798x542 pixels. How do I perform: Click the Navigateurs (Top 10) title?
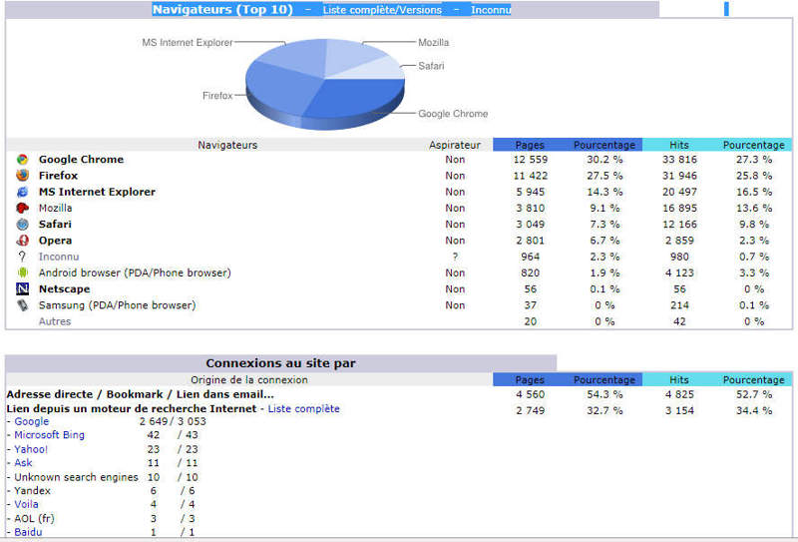tap(222, 10)
